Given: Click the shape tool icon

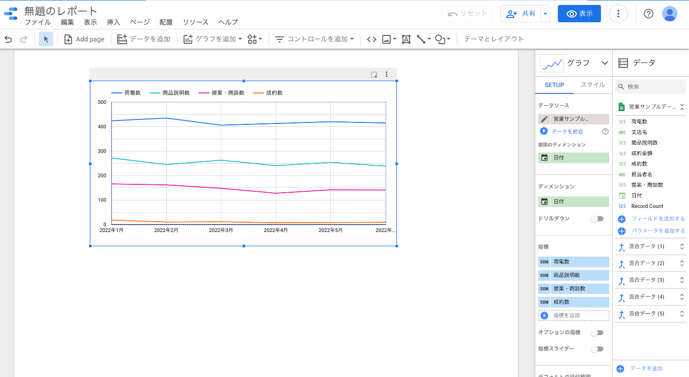Looking at the screenshot, I should pos(442,39).
